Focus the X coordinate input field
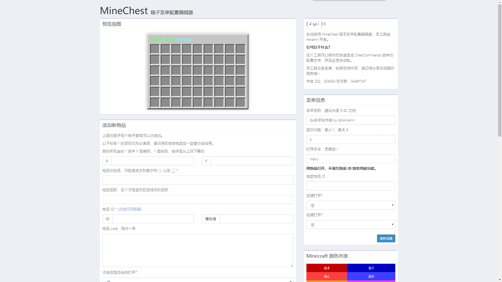502x282 pixels. coord(152,161)
